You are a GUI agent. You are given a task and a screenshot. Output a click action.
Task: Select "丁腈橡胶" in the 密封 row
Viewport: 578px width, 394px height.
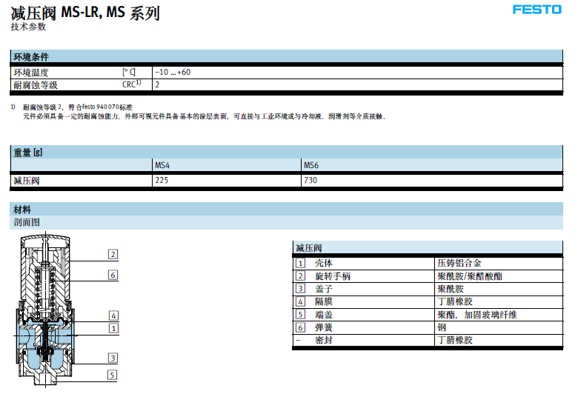(455, 340)
